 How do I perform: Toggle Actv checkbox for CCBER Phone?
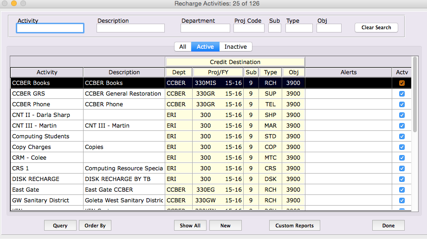click(401, 104)
